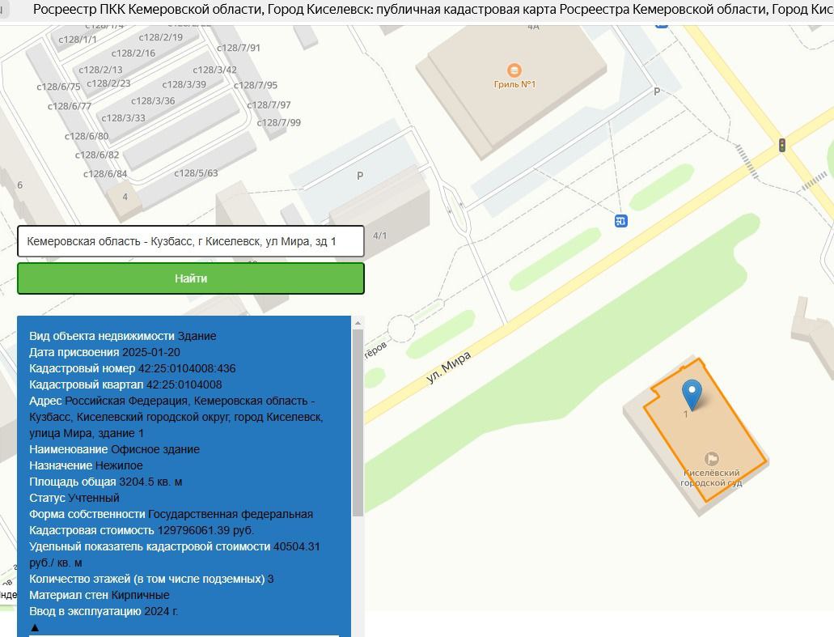Click cadastral number 42:25:0104008:436

[x=187, y=368]
